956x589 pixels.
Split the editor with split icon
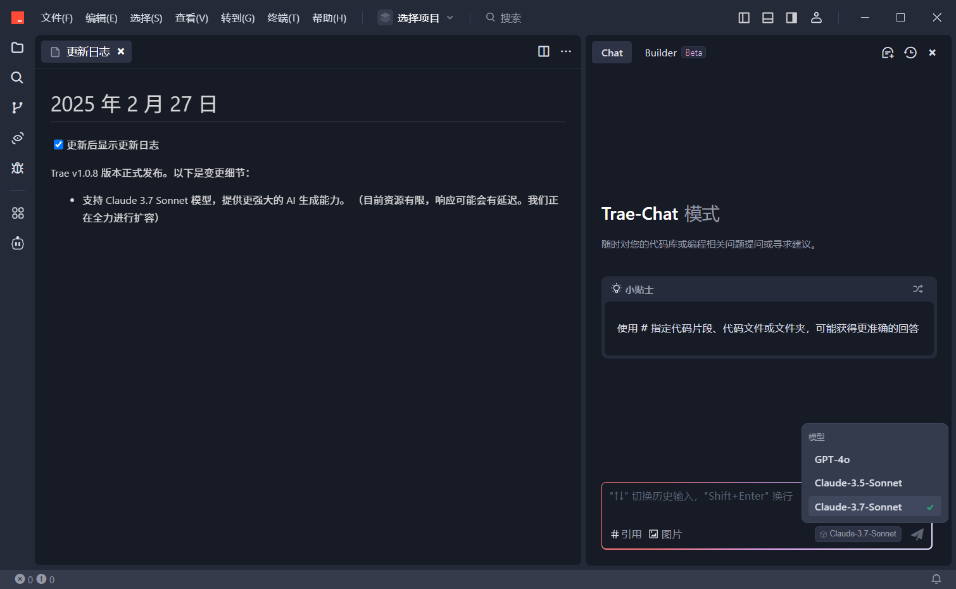pos(544,51)
